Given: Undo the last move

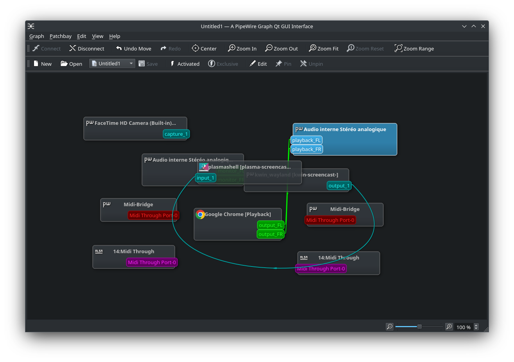Looking at the screenshot, I should 133,49.
